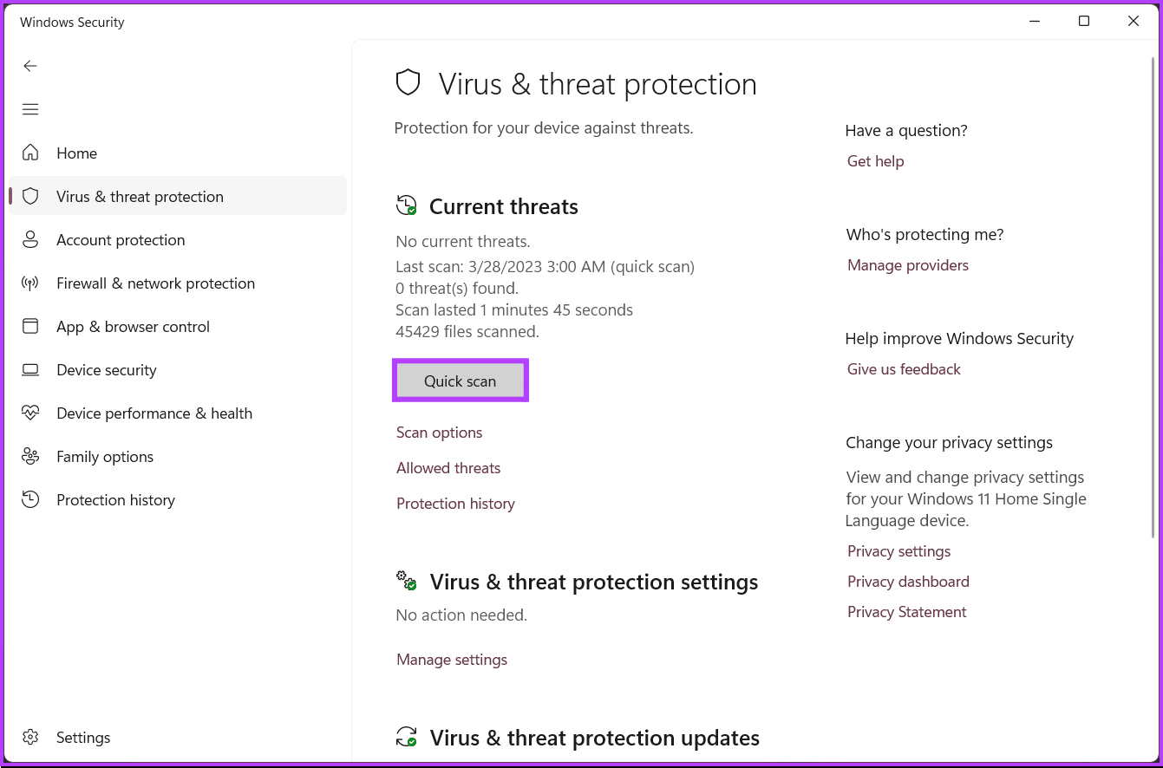Click the back arrow icon

point(30,66)
